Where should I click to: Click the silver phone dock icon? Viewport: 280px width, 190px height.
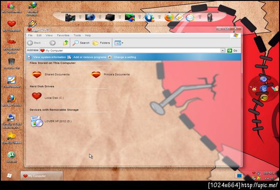pyautogui.click(x=210, y=18)
